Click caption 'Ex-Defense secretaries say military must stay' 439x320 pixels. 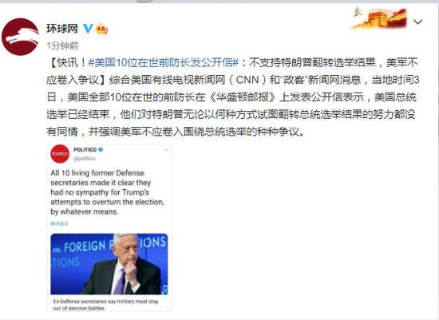pyautogui.click(x=106, y=302)
